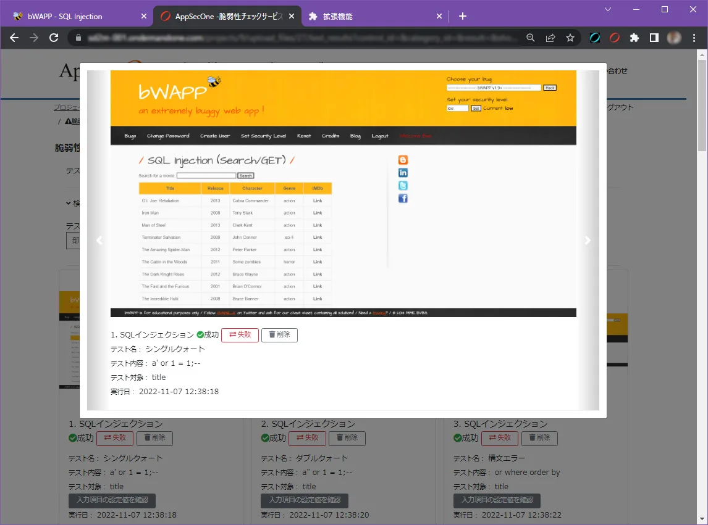Click the address bar URL field
The image size is (708, 525).
point(303,38)
